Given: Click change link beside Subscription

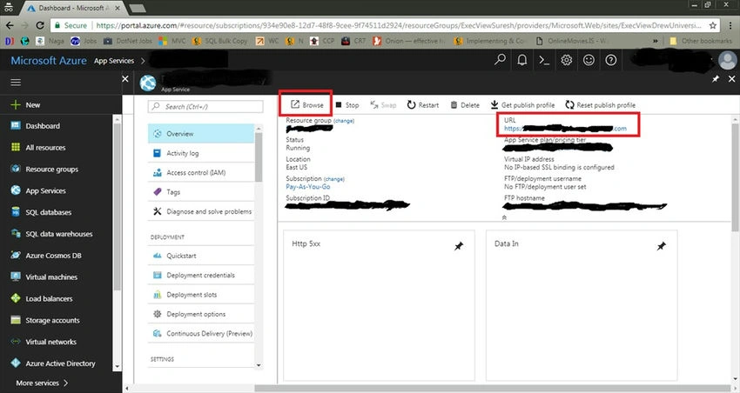Looking at the screenshot, I should tap(334, 179).
